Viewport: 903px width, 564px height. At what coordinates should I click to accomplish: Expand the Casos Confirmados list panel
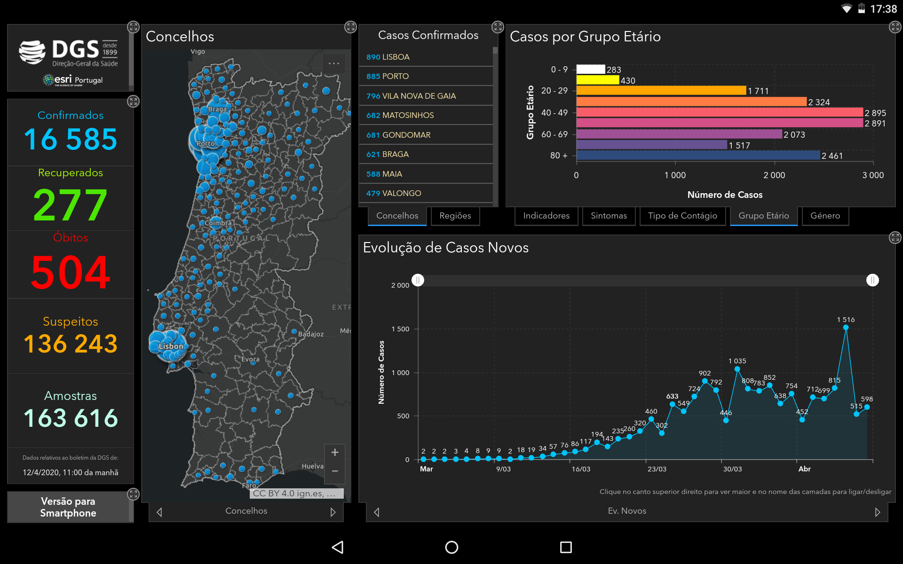pyautogui.click(x=497, y=27)
